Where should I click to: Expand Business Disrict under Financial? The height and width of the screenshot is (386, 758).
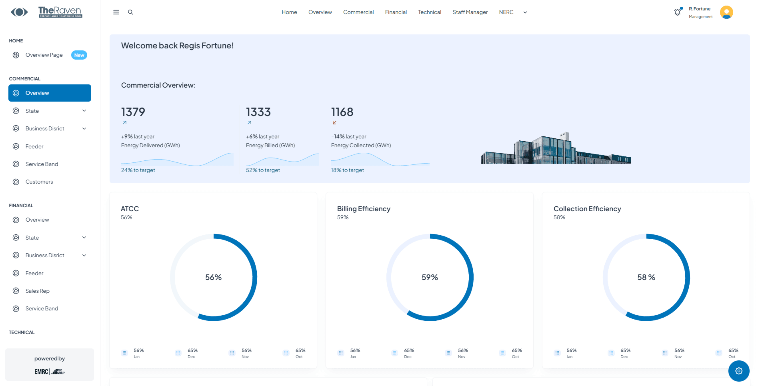[84, 255]
